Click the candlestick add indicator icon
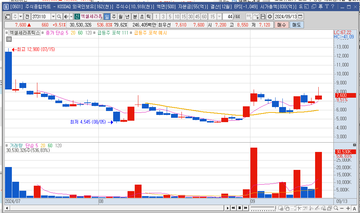Image resolution: width=360 pixels, height=213 pixels. pos(249,17)
